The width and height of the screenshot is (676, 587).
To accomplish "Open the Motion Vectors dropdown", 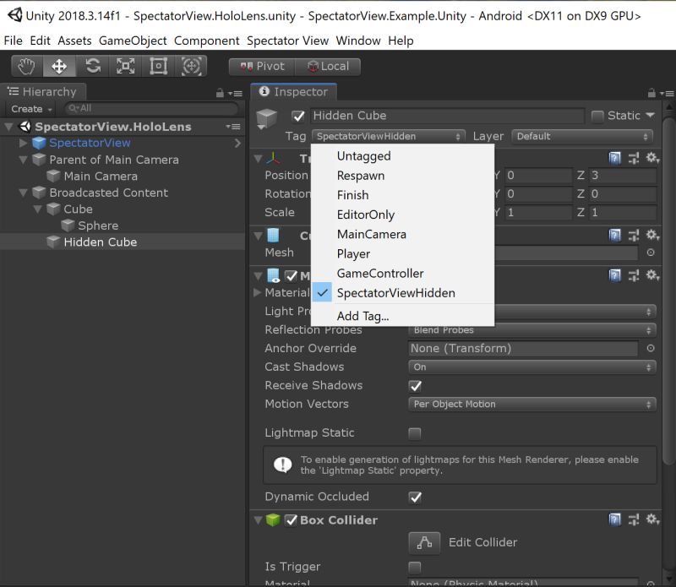I will tap(532, 405).
